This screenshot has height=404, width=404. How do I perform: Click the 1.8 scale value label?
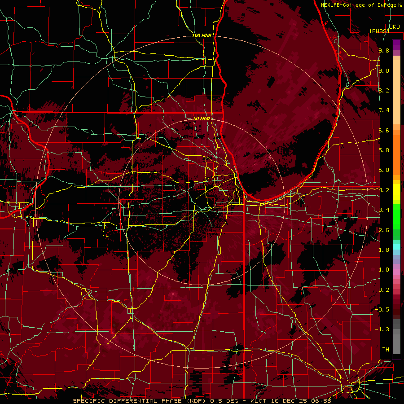(384, 250)
